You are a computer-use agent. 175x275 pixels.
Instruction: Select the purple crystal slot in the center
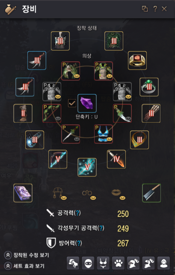coord(87,103)
